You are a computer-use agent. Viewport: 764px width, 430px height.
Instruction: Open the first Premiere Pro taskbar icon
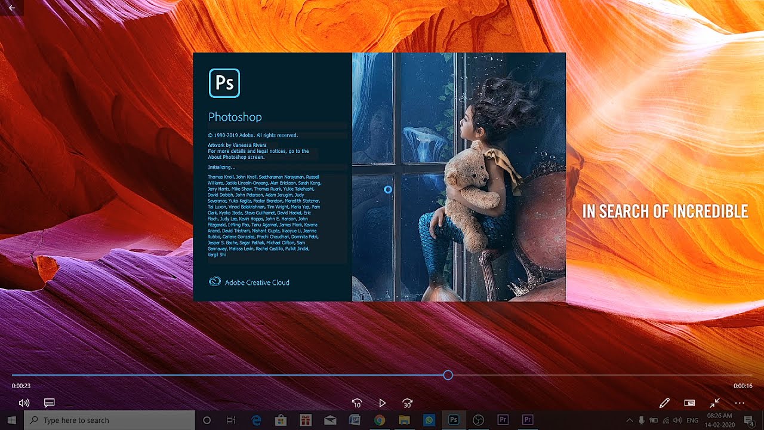point(503,420)
